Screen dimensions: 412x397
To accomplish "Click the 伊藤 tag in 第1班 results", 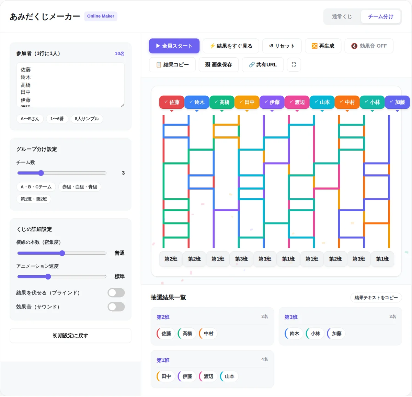I will pos(187,376).
